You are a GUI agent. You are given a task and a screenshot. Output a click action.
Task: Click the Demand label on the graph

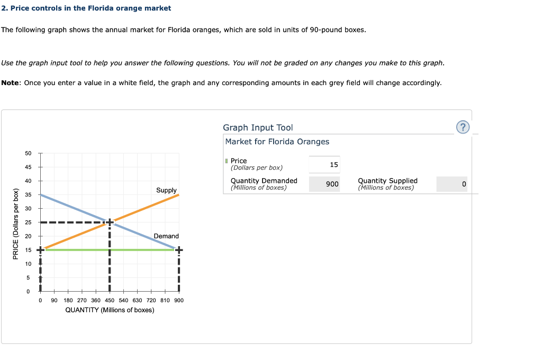point(165,236)
